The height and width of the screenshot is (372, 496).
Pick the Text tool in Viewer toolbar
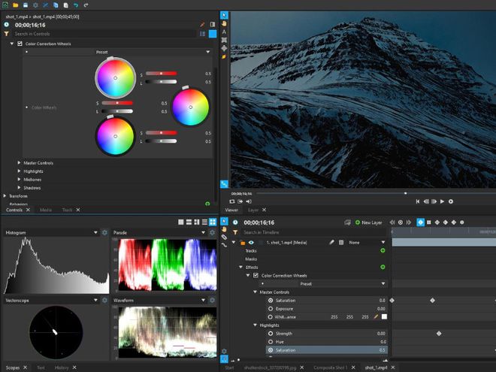click(x=224, y=32)
